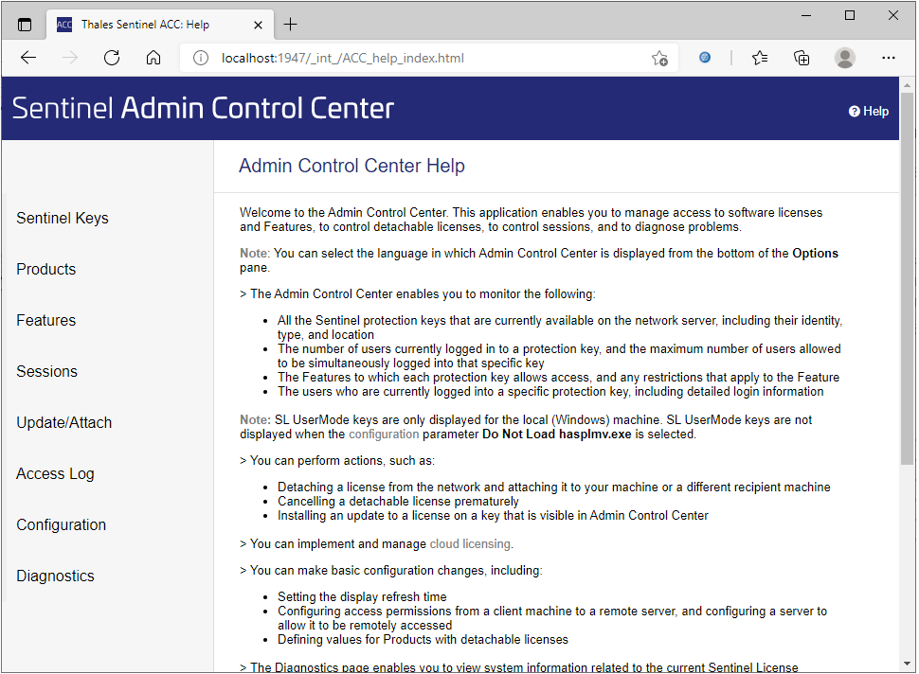Maximize the browser window
Viewport: 919px width, 674px height.
click(850, 16)
